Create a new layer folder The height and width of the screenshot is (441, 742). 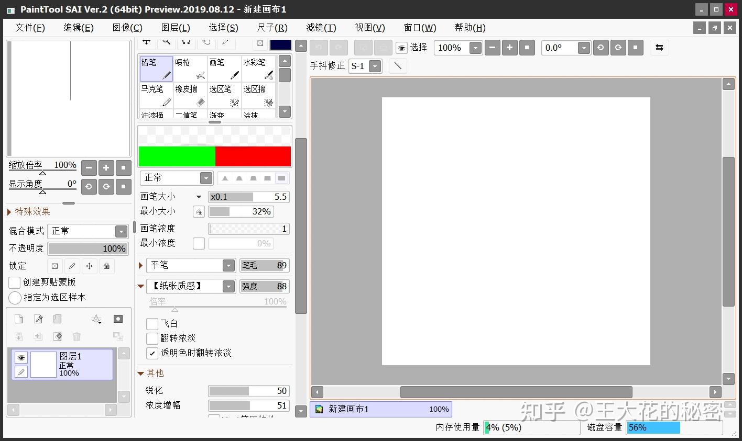(57, 319)
